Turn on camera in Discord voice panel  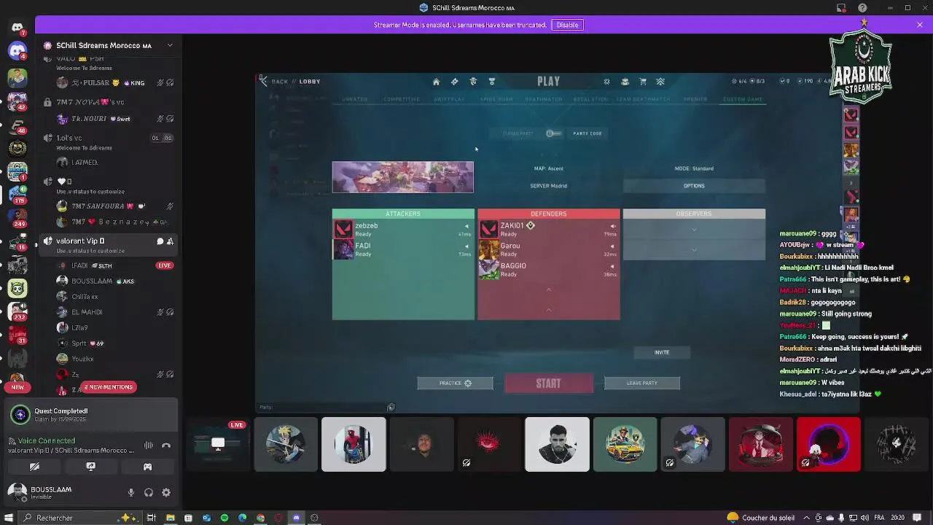pyautogui.click(x=34, y=467)
